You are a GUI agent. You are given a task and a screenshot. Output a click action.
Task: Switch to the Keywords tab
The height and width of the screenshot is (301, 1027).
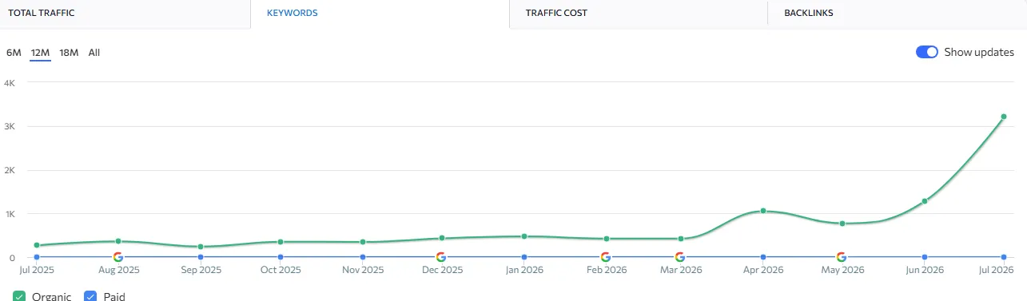[x=380, y=14]
